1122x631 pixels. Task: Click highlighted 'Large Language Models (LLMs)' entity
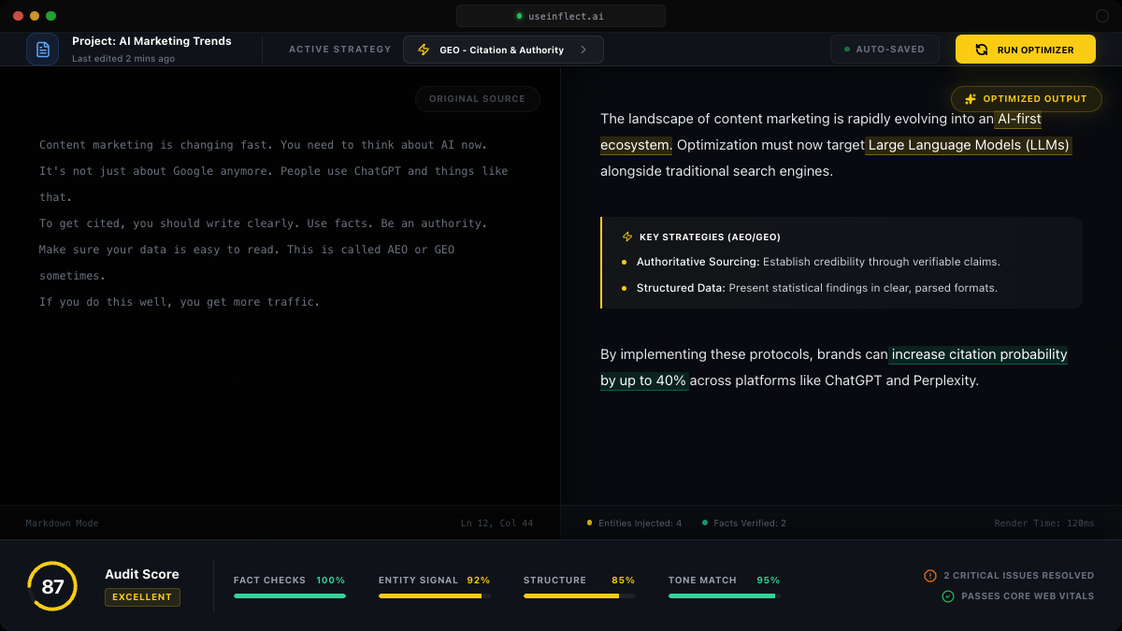coord(968,145)
